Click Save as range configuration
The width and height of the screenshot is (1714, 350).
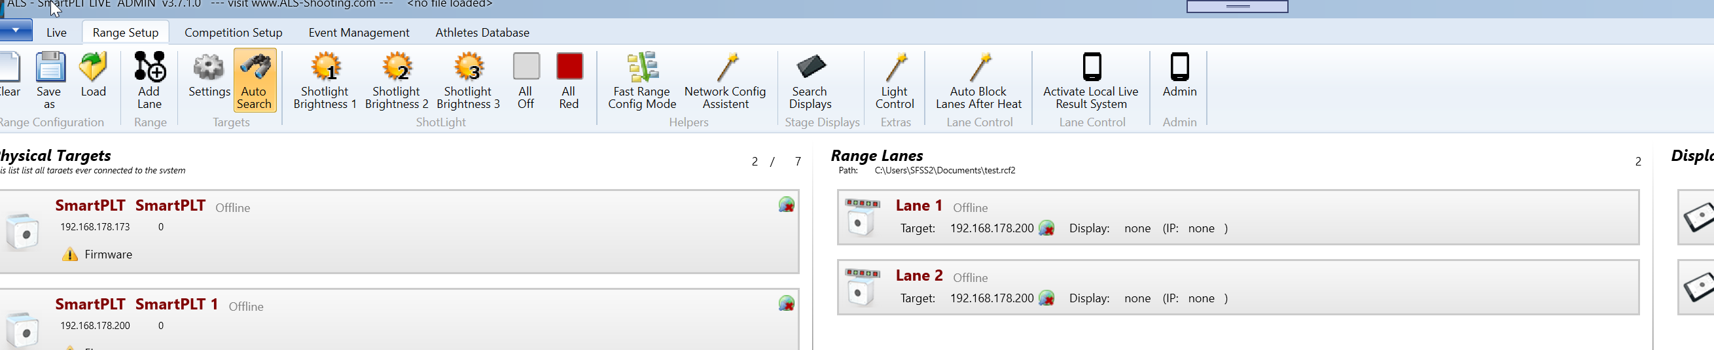tap(49, 80)
